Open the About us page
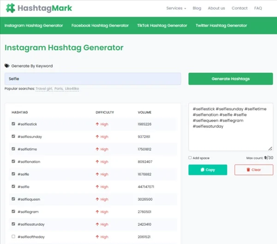This screenshot has width=277, height=244. [x=216, y=8]
